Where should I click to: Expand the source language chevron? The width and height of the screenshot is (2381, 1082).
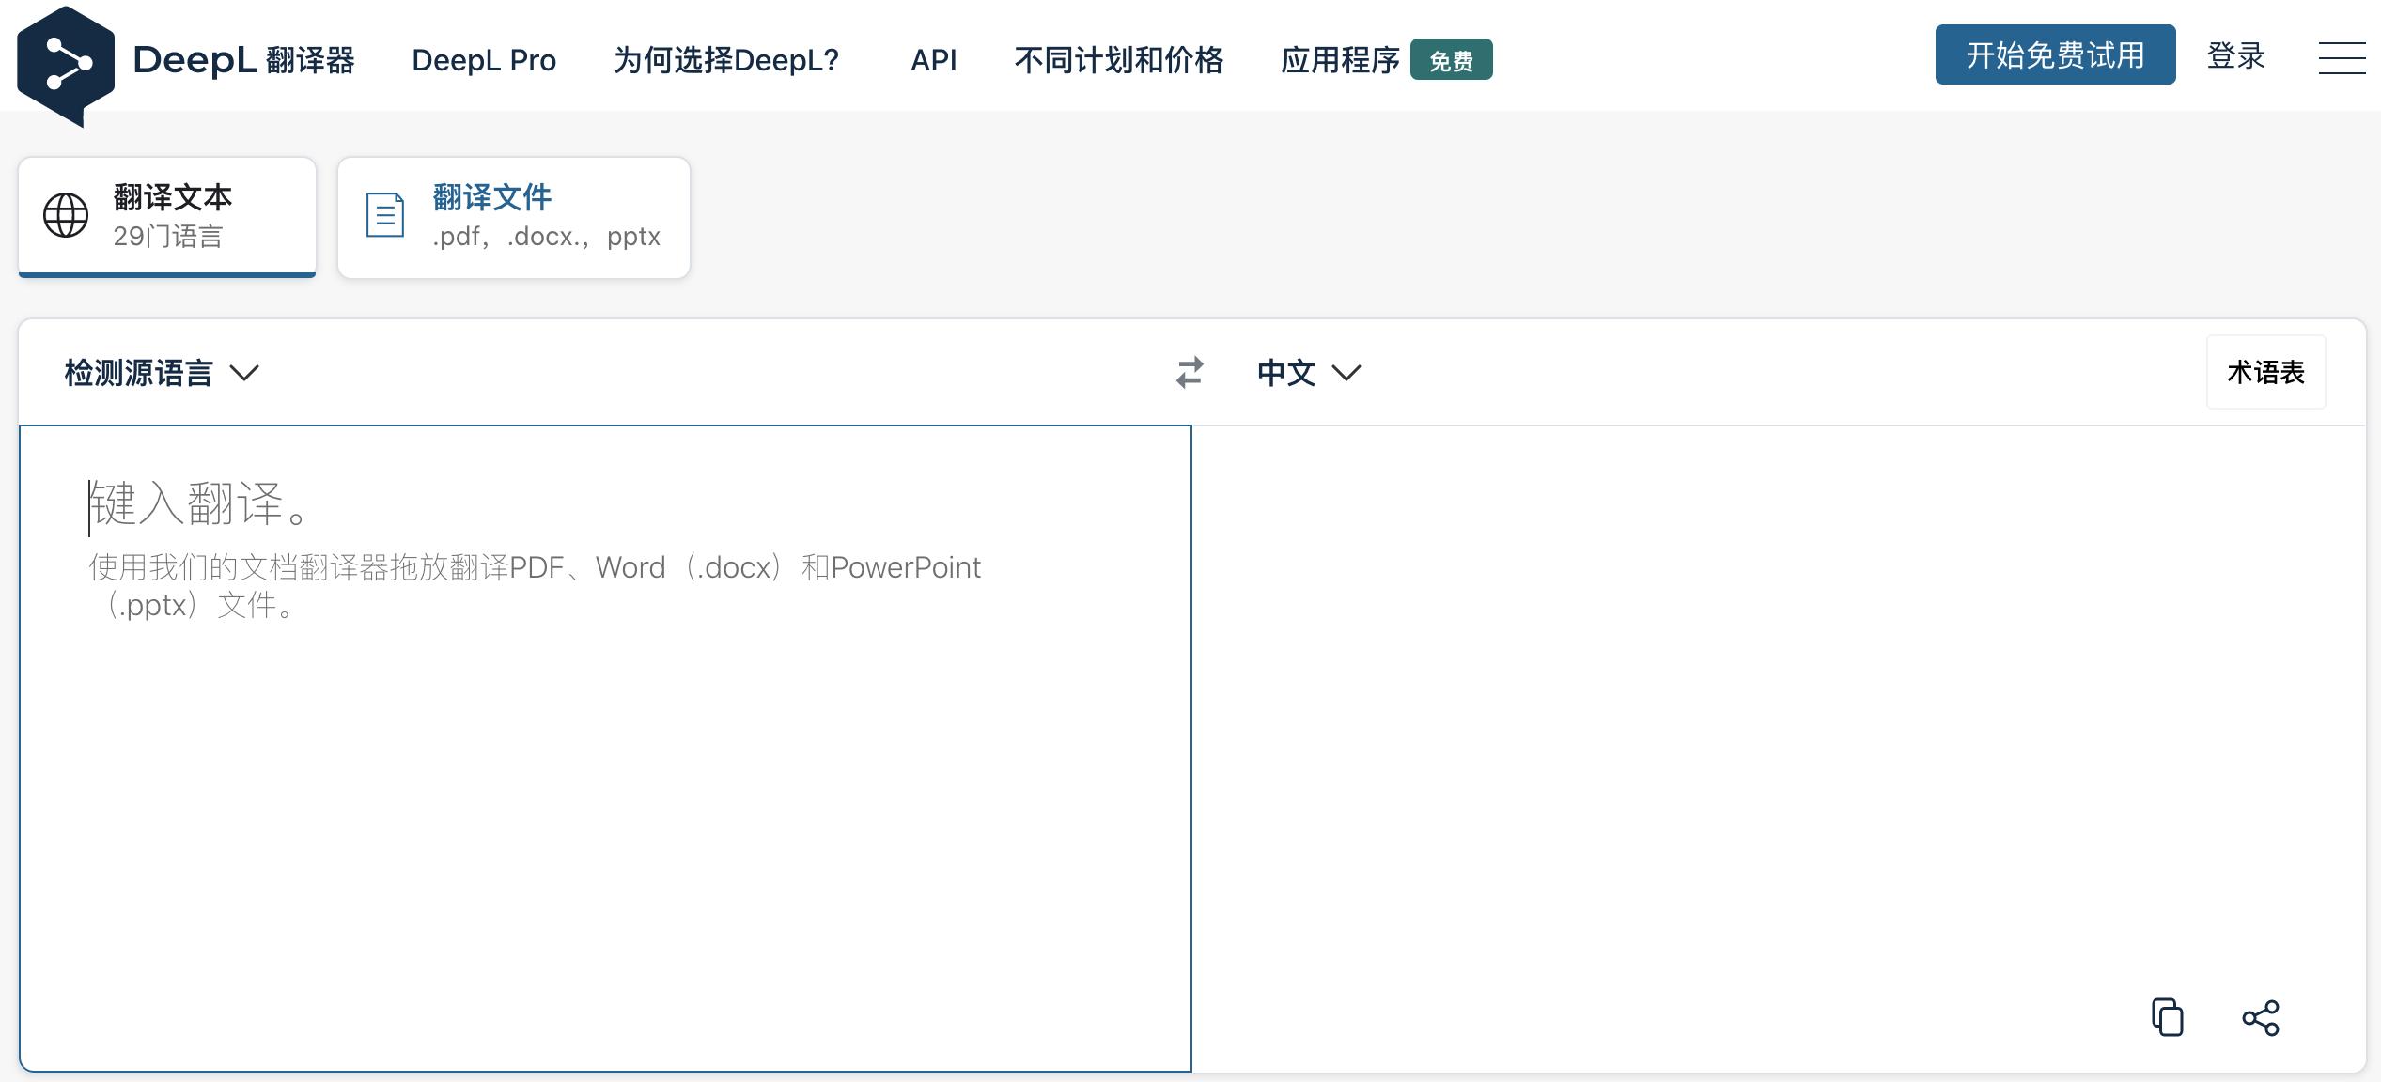click(245, 374)
